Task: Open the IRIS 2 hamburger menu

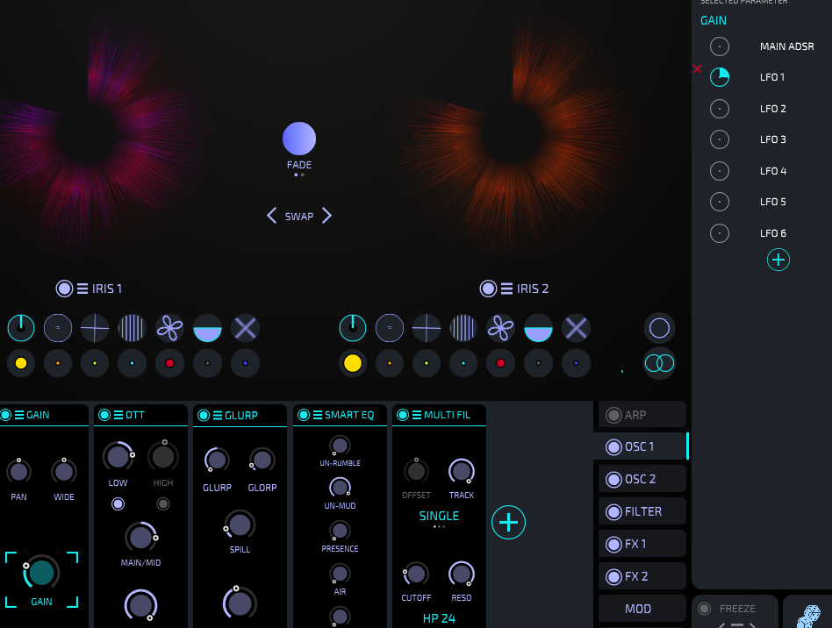Action: pos(506,289)
